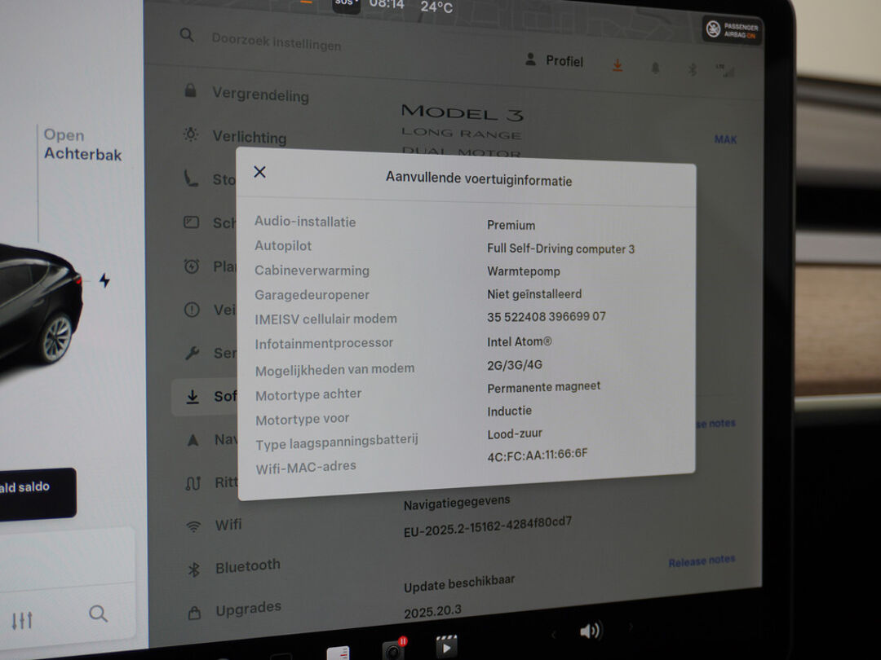Tap the Permanente magneet rear motor value
This screenshot has height=660, width=881.
pyautogui.click(x=543, y=387)
